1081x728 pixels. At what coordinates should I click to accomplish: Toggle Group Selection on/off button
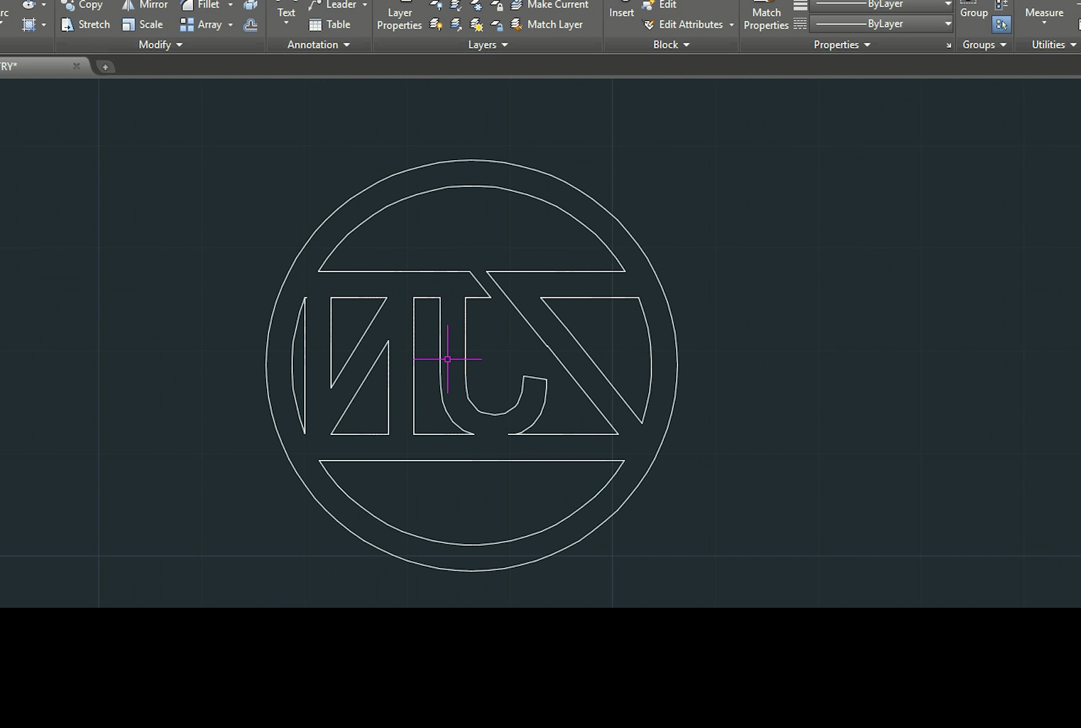[1001, 25]
